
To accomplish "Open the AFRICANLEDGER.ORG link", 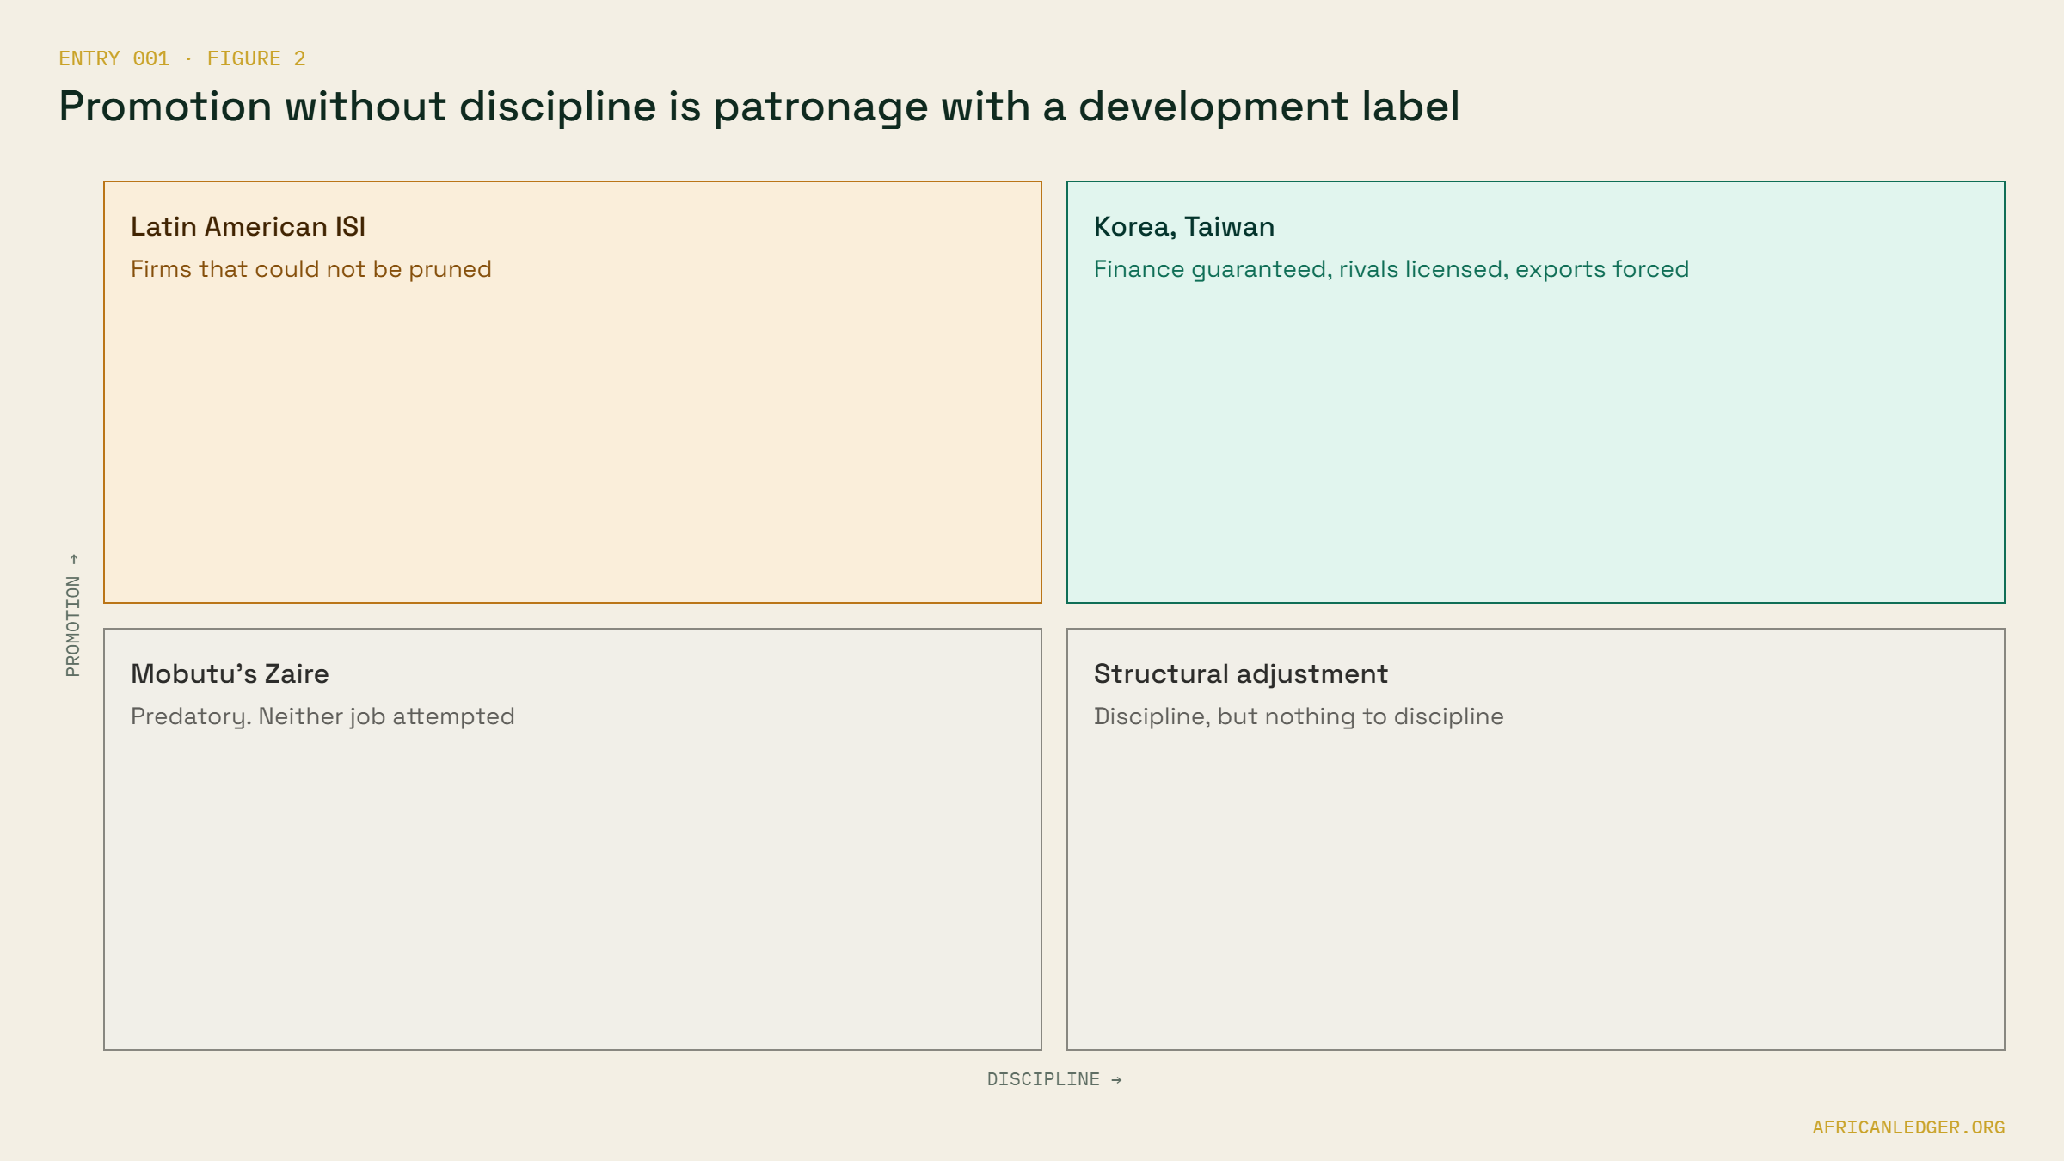I will (x=1908, y=1127).
